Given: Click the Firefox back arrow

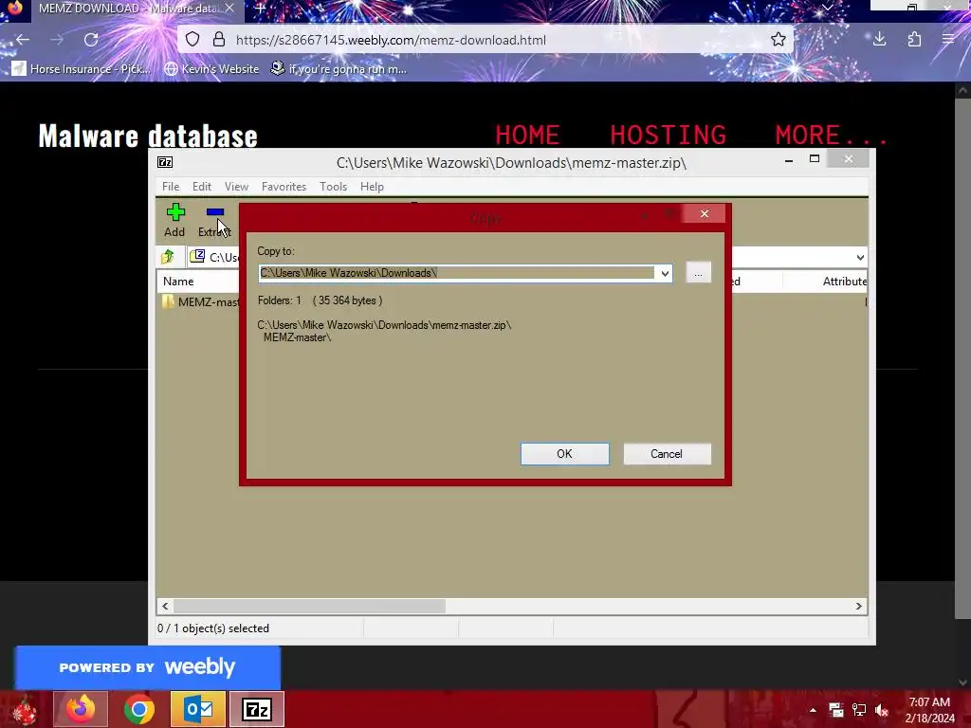Looking at the screenshot, I should [x=23, y=40].
